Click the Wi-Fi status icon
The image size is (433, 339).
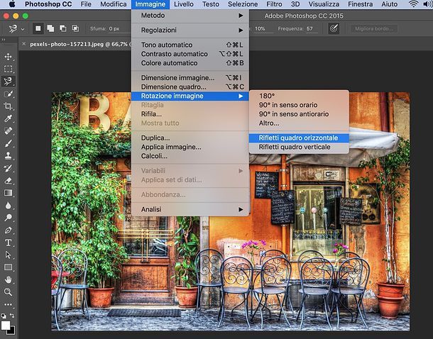pyautogui.click(x=413, y=4)
